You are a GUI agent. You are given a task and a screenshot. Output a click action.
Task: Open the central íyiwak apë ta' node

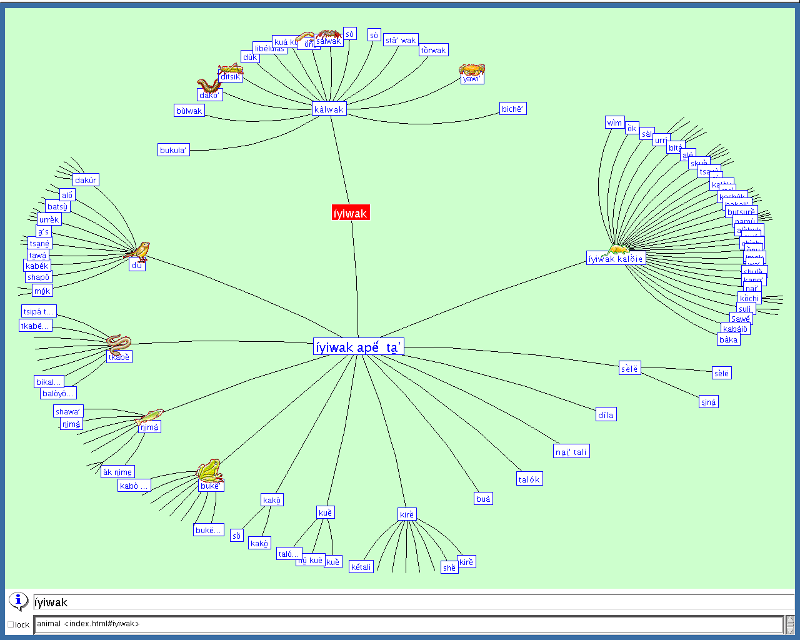click(359, 346)
